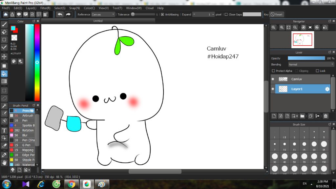
Task: Select the G Pen brush
Action: pyautogui.click(x=22, y=145)
